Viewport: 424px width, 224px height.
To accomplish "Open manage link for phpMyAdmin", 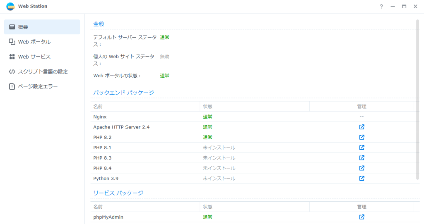I will point(361,217).
